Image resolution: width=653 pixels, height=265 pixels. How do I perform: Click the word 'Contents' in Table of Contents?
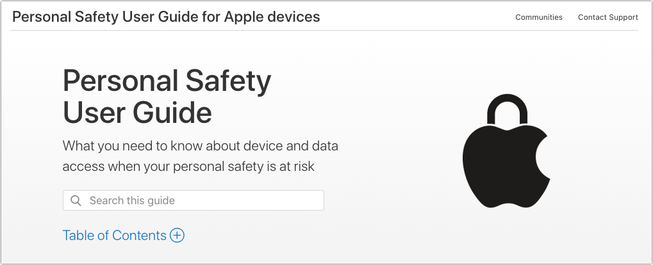point(140,236)
